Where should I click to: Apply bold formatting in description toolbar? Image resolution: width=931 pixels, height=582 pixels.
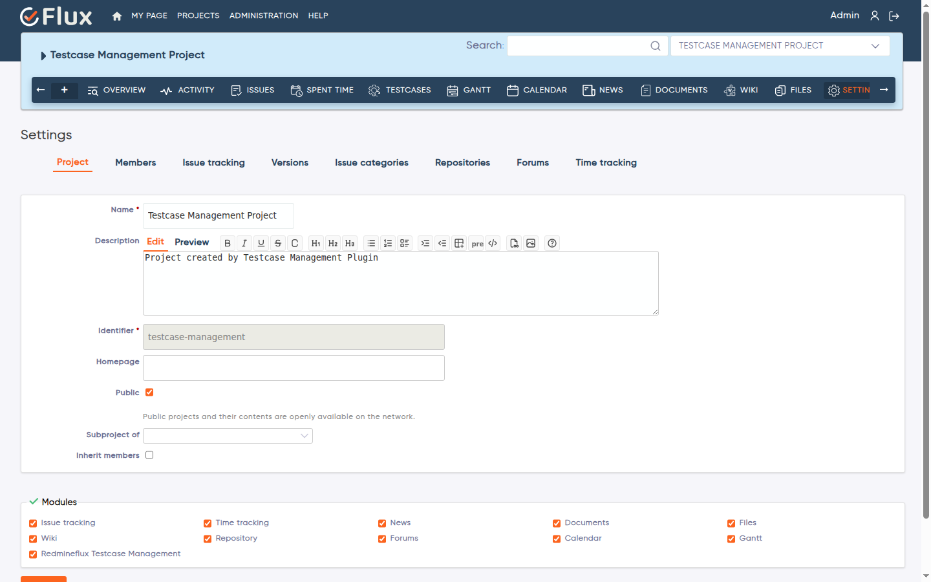click(228, 243)
